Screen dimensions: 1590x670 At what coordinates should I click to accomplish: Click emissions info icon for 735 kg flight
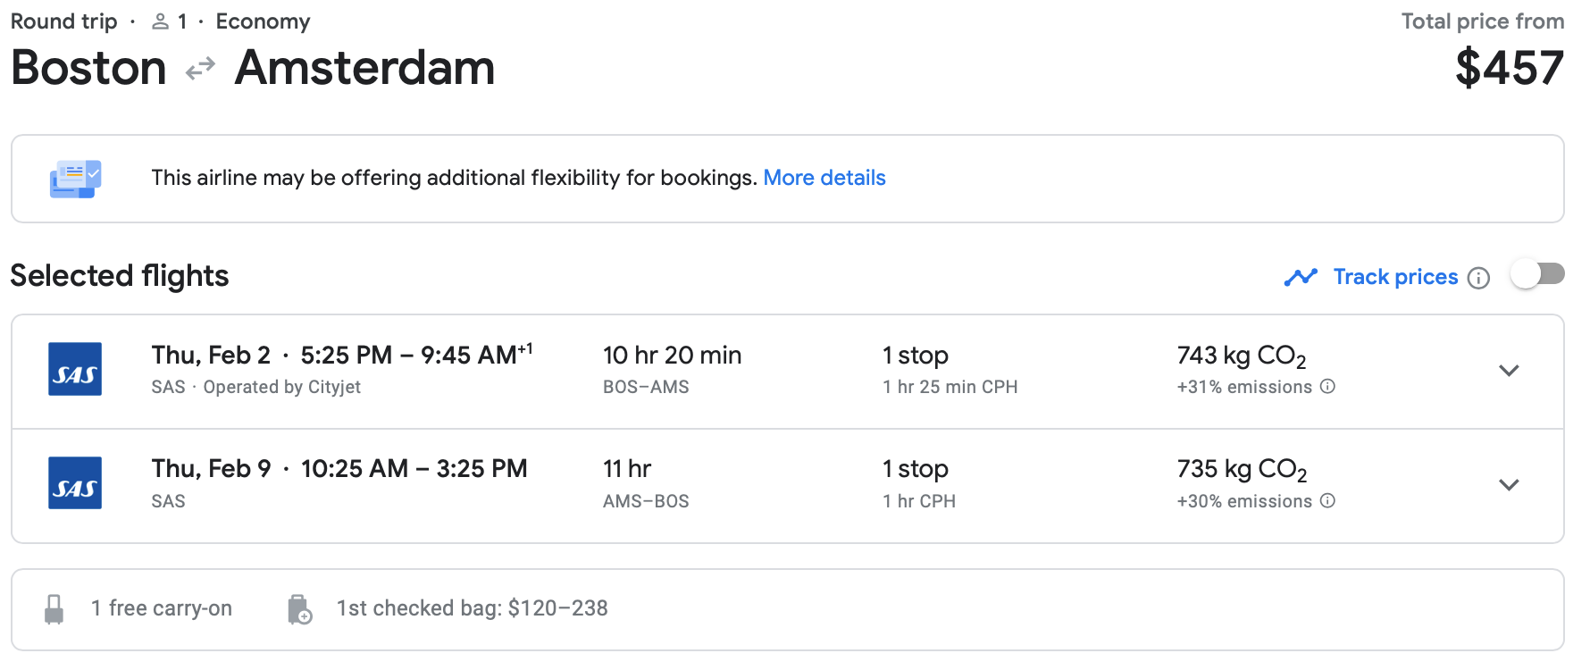pos(1328,501)
